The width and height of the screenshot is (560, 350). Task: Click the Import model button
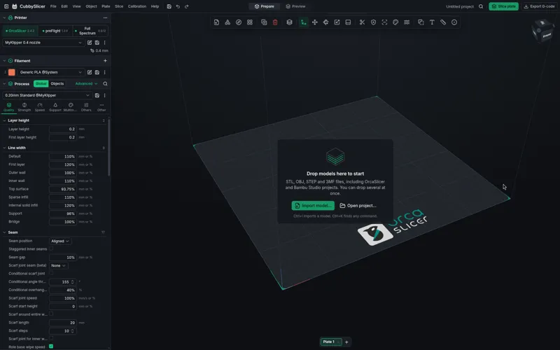click(x=313, y=206)
